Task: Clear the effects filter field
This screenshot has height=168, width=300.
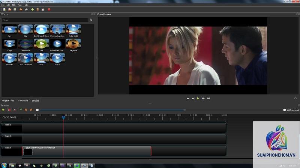Action: (91, 20)
